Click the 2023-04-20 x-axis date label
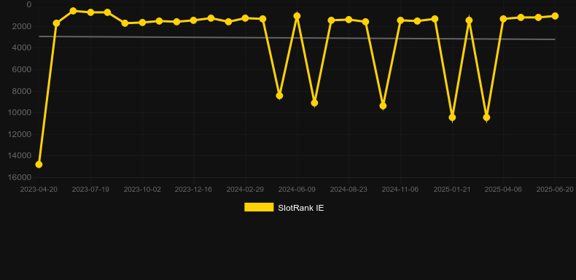 (x=39, y=190)
